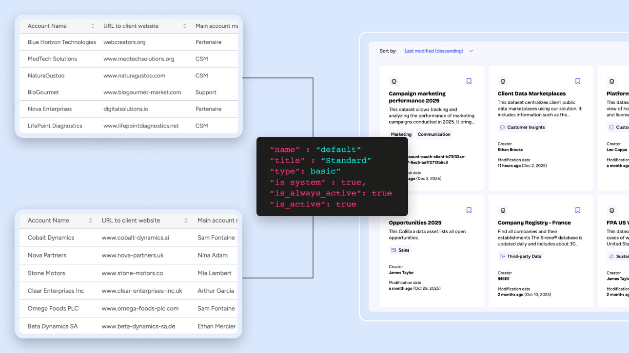Viewport: 629px width, 353px height.
Task: Select the Marketing tag on the campaign card
Action: tap(401, 134)
